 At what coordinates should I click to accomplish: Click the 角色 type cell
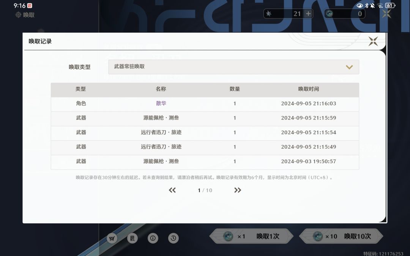(x=81, y=103)
